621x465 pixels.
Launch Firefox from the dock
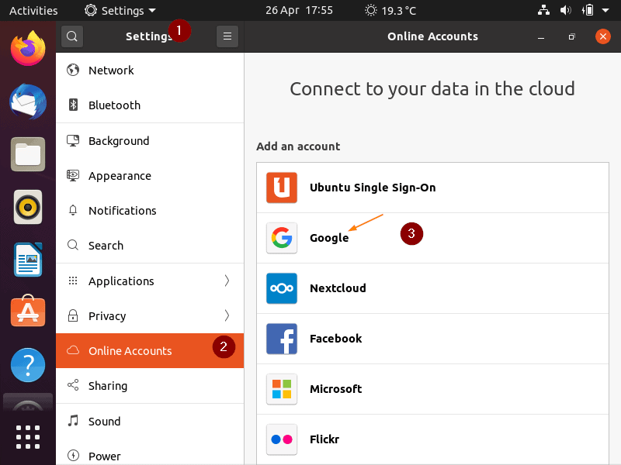(x=28, y=48)
